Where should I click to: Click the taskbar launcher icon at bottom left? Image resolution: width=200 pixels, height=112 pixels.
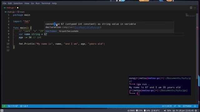(x=2, y=110)
